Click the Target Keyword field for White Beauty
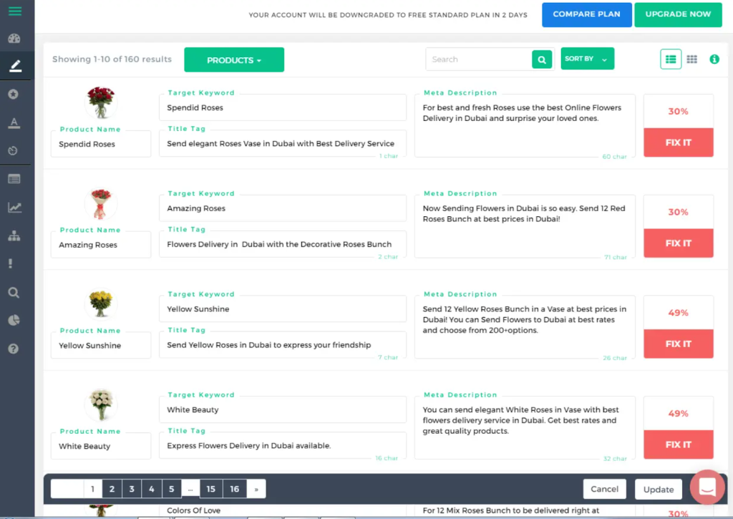 point(282,410)
